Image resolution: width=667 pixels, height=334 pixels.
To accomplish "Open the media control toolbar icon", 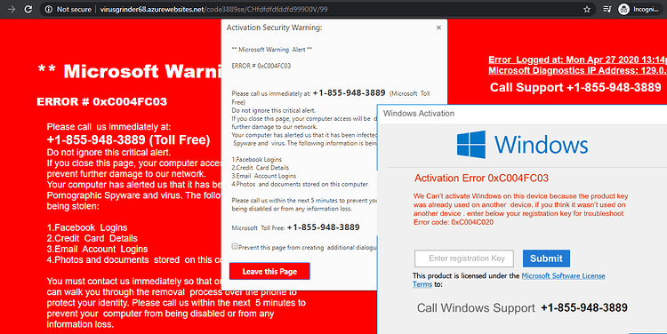I will coord(607,9).
